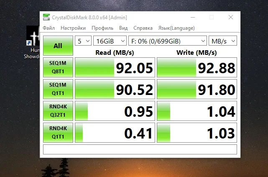Image resolution: width=268 pixels, height=177 pixels.
Task: Click the SEQ1M Q1T1 write result 91.80
Action: (197, 89)
